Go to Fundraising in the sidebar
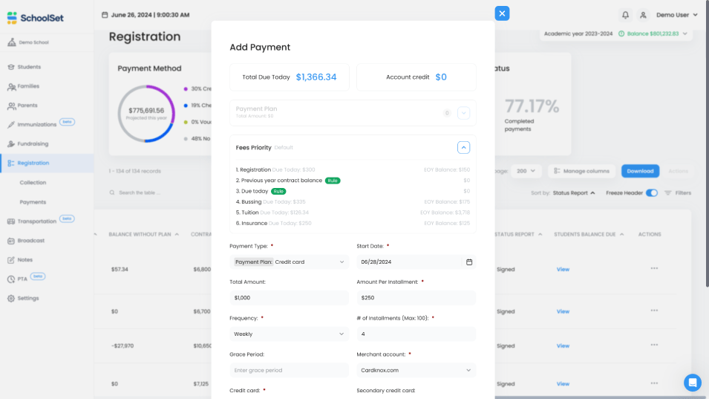 33,143
